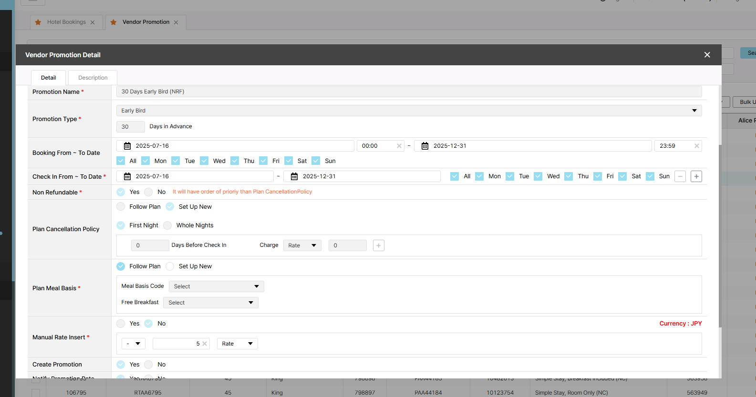756x397 pixels.
Task: Switch to the Hotel Bookings tab
Action: tap(66, 22)
